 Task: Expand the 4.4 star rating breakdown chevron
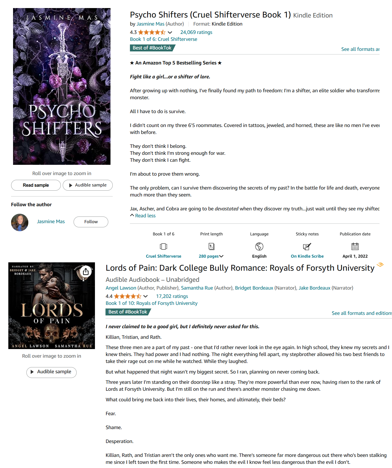[x=145, y=297]
